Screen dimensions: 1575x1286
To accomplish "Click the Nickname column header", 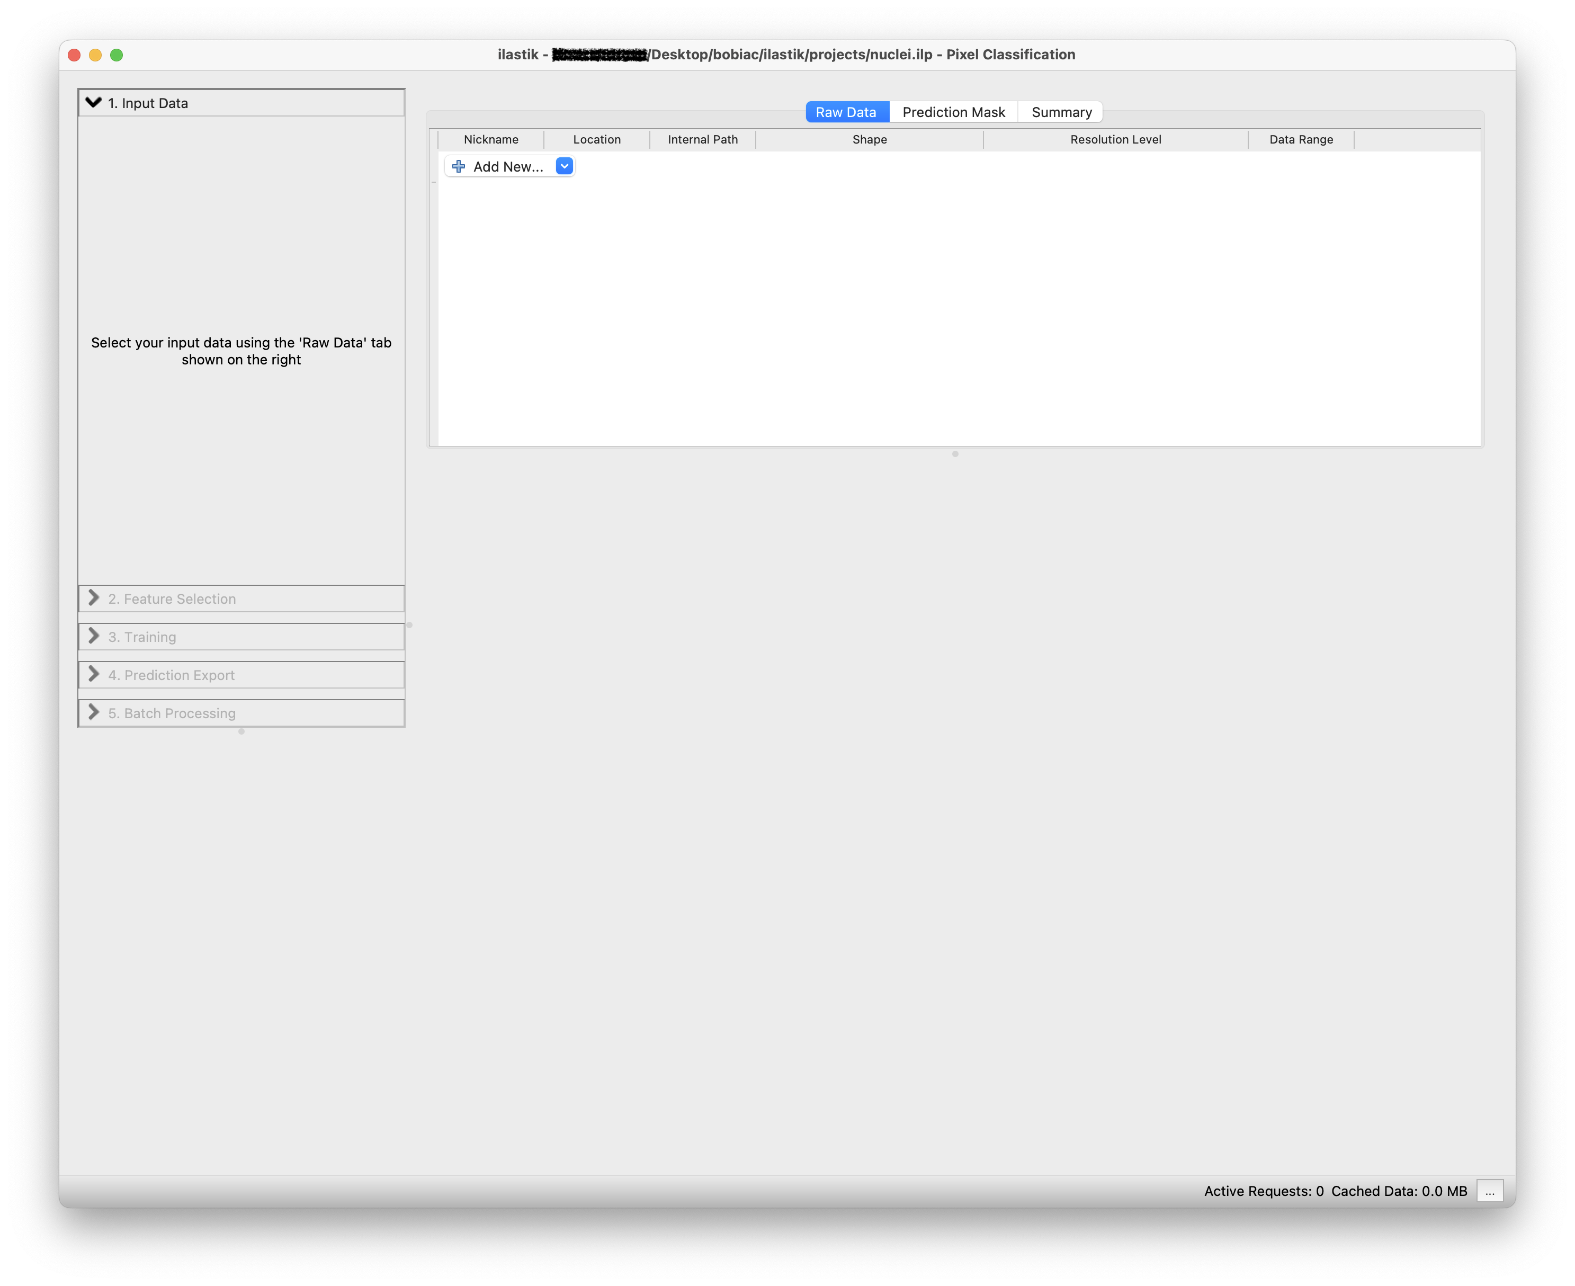I will pos(490,139).
